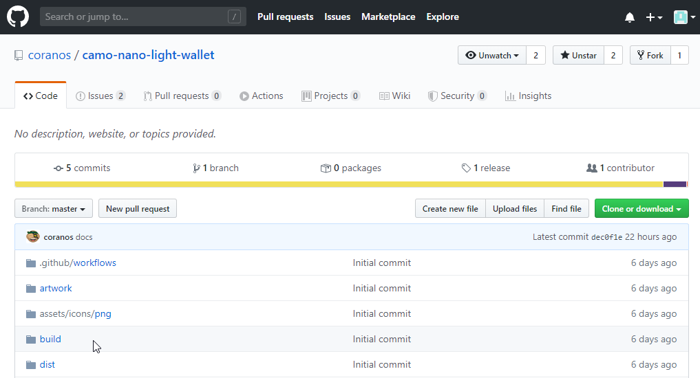Image resolution: width=700 pixels, height=378 pixels.
Task: Click the Unwatch button
Action: click(492, 55)
